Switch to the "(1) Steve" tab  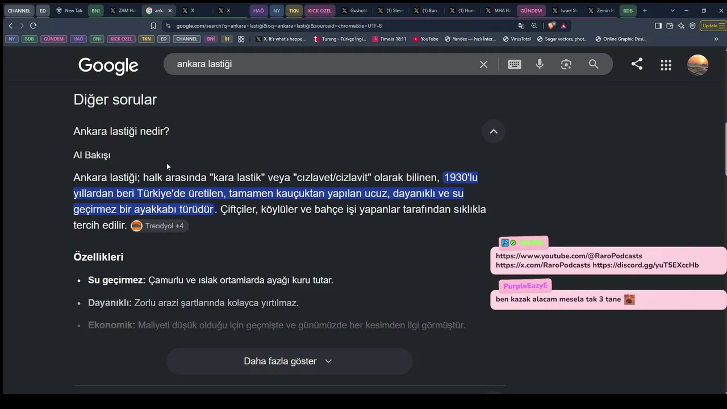point(391,10)
